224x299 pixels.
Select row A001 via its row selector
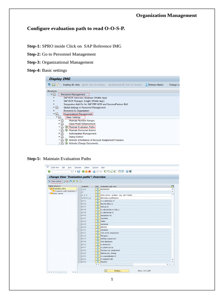coord(80,201)
